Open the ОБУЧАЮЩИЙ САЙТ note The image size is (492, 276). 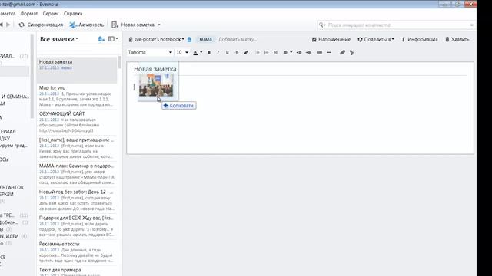coord(77,122)
